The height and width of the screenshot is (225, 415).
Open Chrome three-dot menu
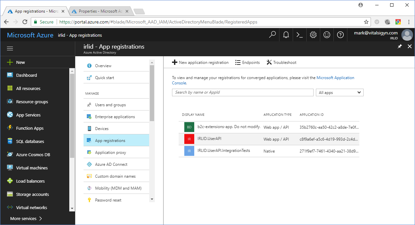coord(408,22)
